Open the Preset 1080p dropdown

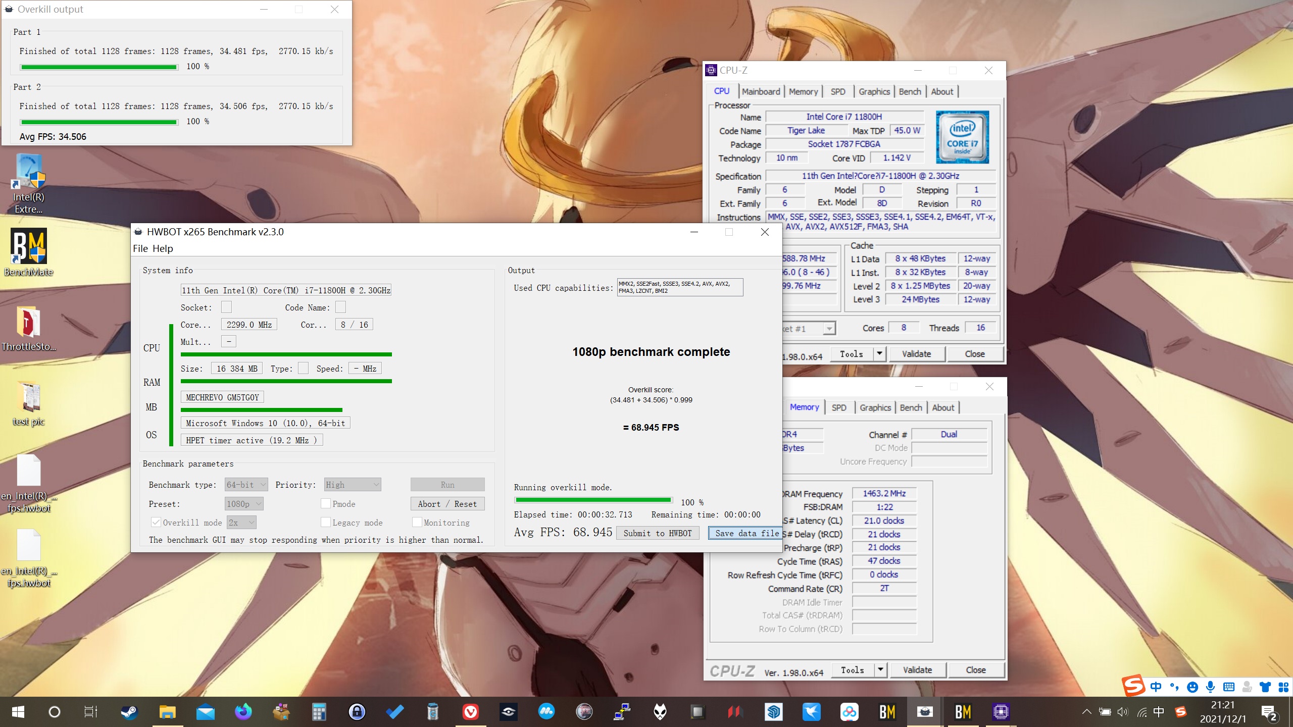tap(244, 504)
